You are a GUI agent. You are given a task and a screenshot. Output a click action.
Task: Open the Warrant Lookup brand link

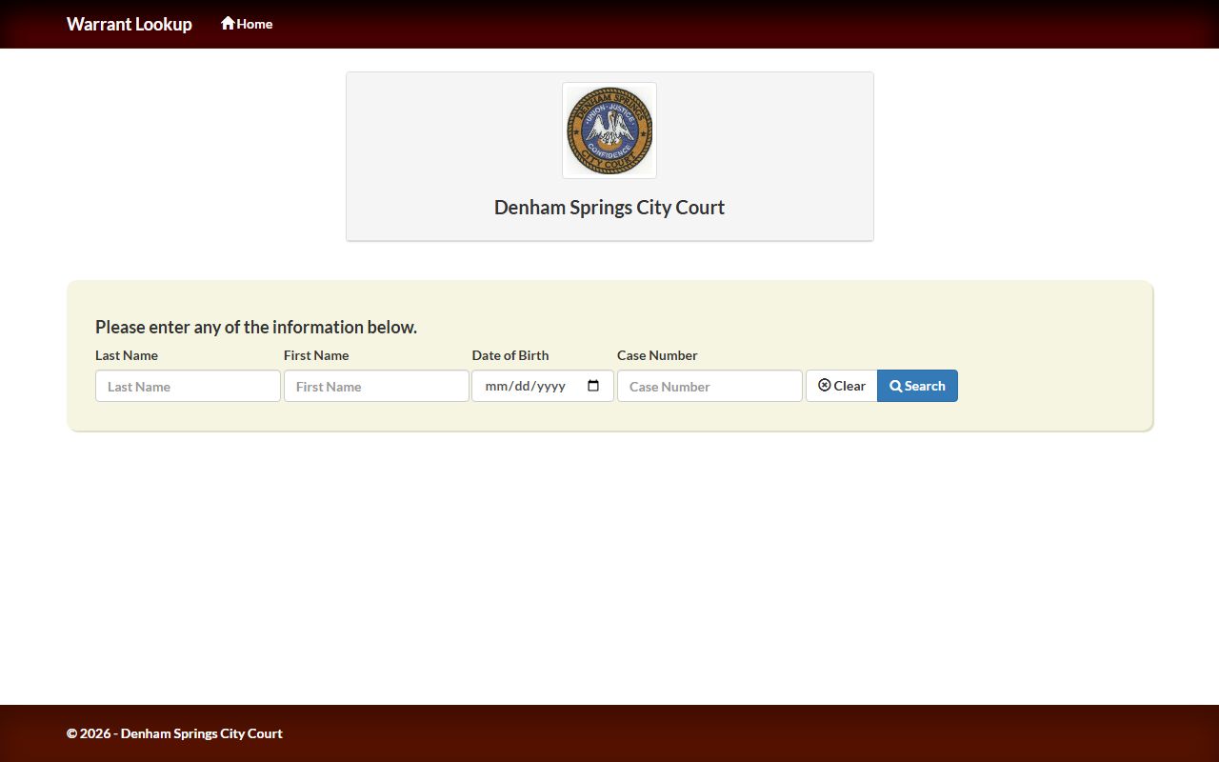click(x=130, y=24)
